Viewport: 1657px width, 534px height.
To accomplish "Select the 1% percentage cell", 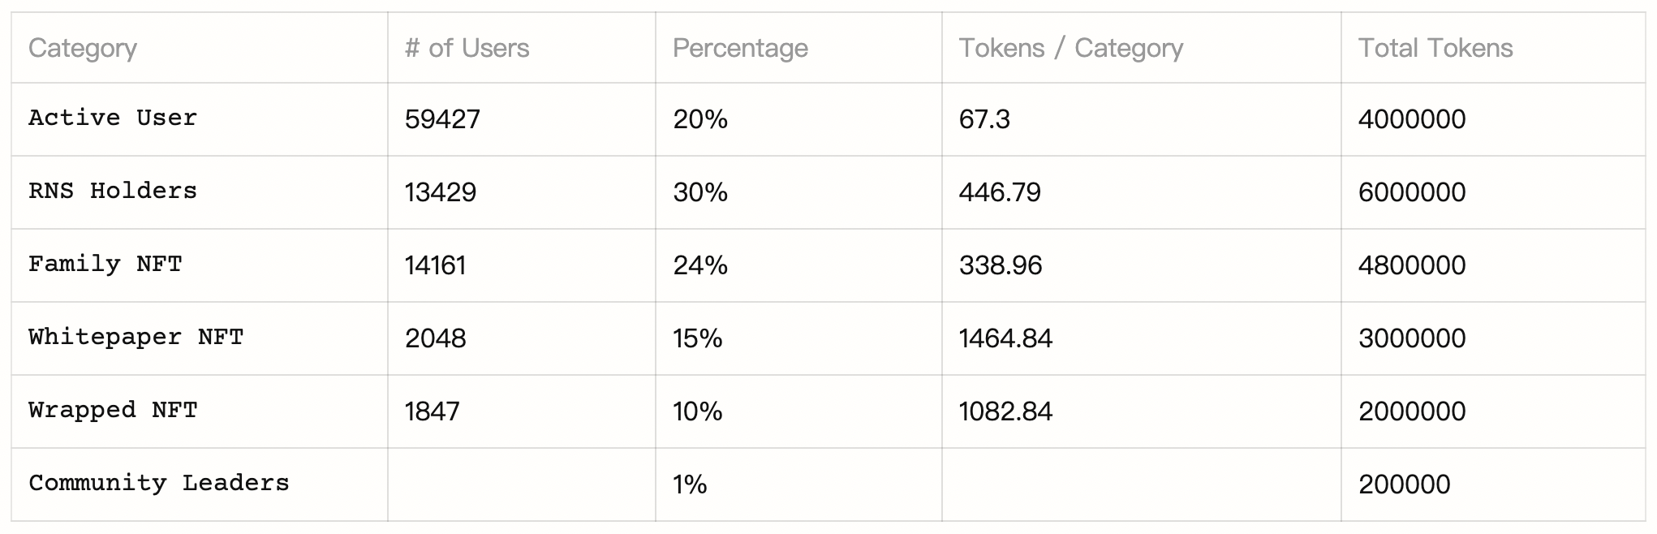I will coord(690,484).
